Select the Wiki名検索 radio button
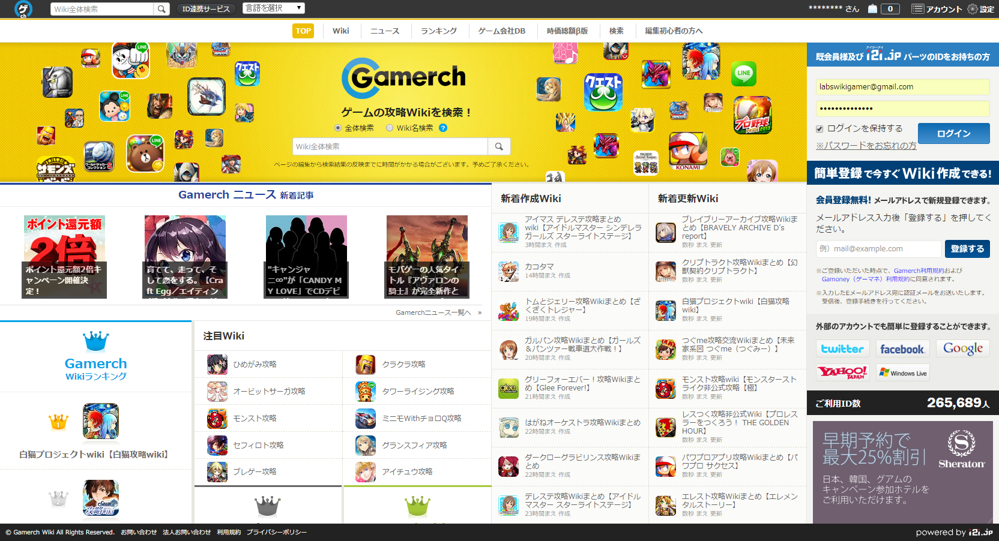This screenshot has width=999, height=541. coord(390,128)
